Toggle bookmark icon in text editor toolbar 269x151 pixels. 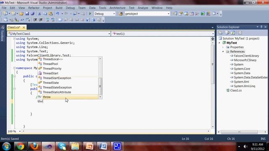pos(60,20)
